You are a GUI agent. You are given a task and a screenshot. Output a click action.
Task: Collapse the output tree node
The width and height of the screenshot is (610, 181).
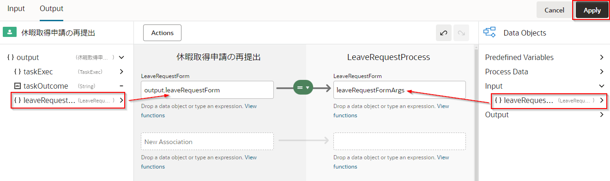click(x=121, y=58)
